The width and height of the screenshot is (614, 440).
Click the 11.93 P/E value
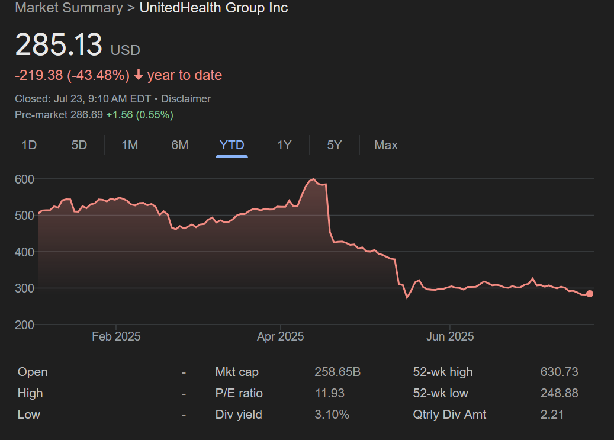tap(330, 393)
